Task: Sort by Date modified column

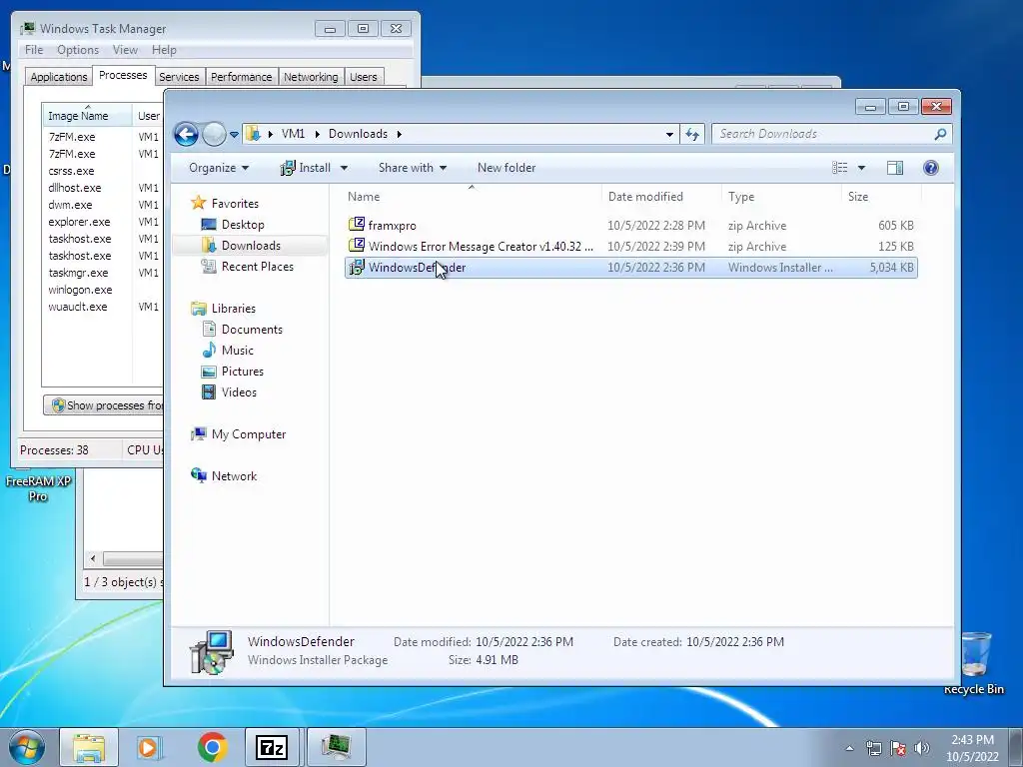Action: point(661,197)
